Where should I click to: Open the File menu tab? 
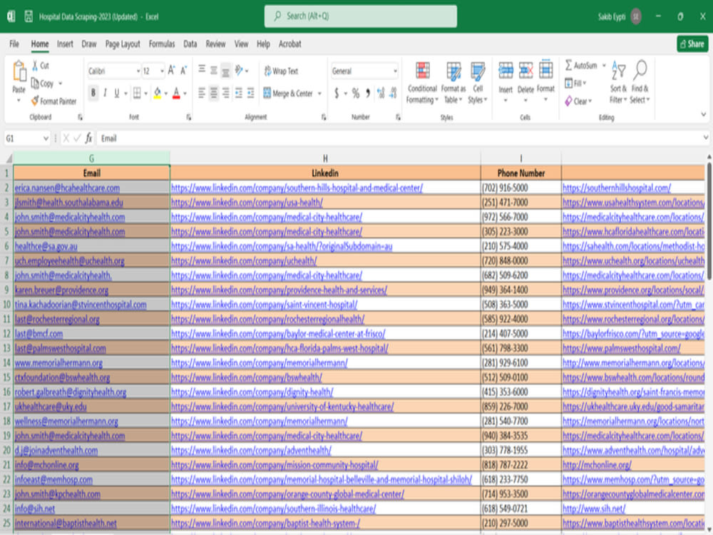point(14,44)
